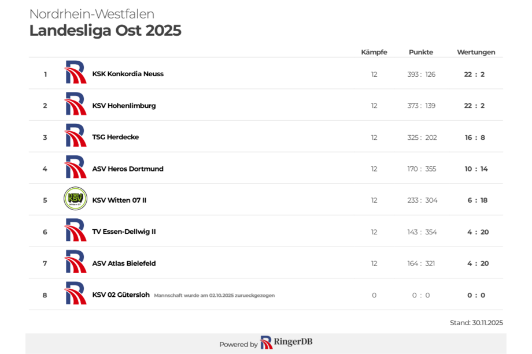Click the KSV Witten 07 II round logo
The height and width of the screenshot is (354, 532).
pyautogui.click(x=75, y=199)
